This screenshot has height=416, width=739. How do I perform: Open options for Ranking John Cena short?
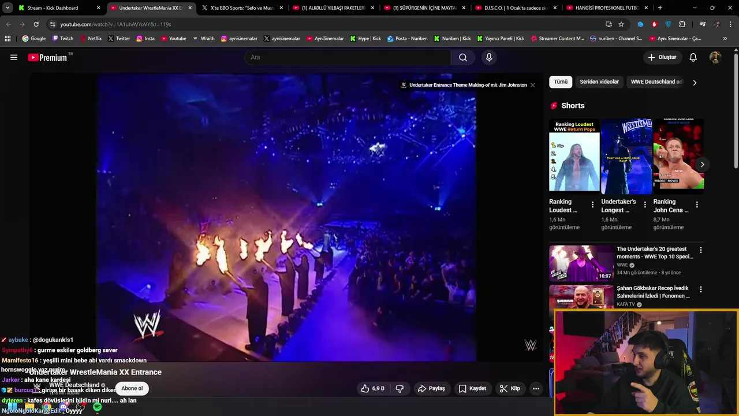(697, 205)
